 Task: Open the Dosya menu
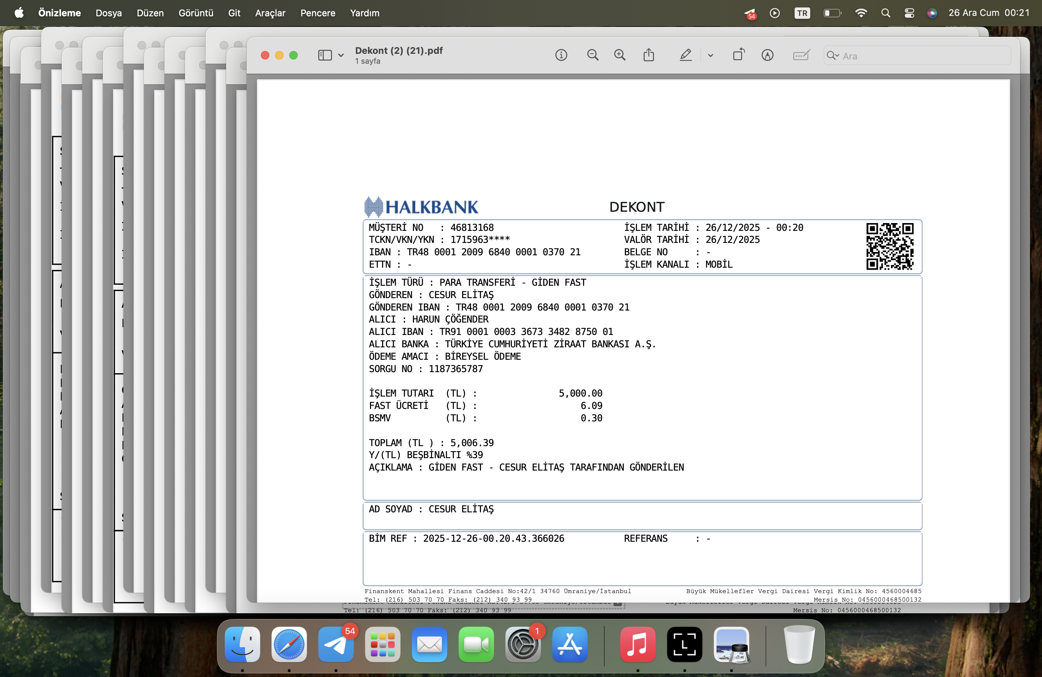108,13
